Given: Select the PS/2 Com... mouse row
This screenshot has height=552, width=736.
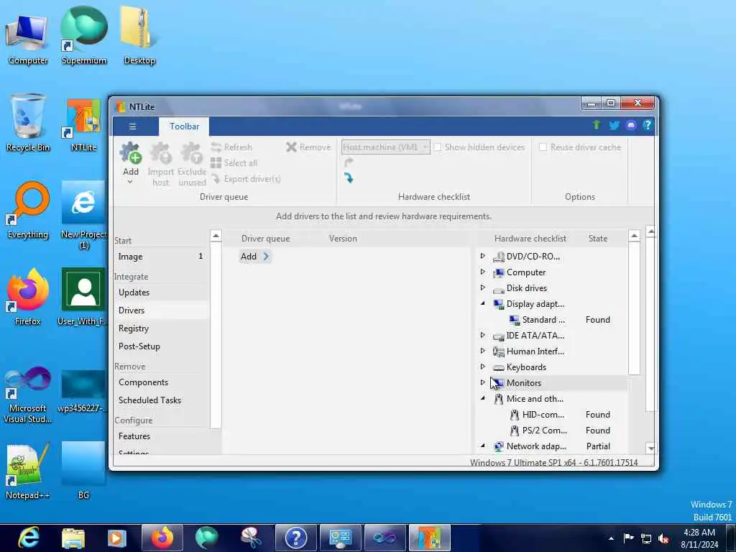Looking at the screenshot, I should click(x=552, y=431).
